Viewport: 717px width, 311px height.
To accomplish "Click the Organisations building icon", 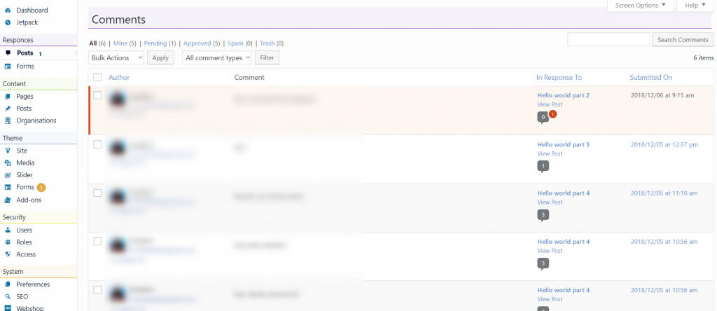I will 8,120.
